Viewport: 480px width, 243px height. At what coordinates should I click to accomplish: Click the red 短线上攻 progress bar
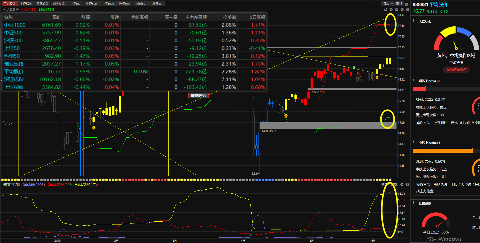click(x=420, y=89)
